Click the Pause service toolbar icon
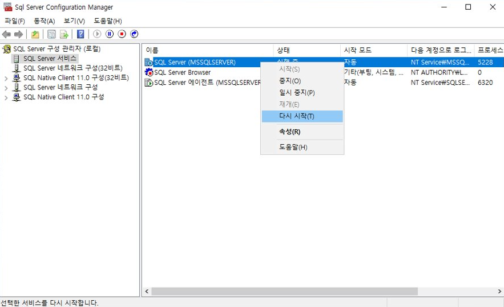Screen dimensions: 504x307 tap(110, 34)
